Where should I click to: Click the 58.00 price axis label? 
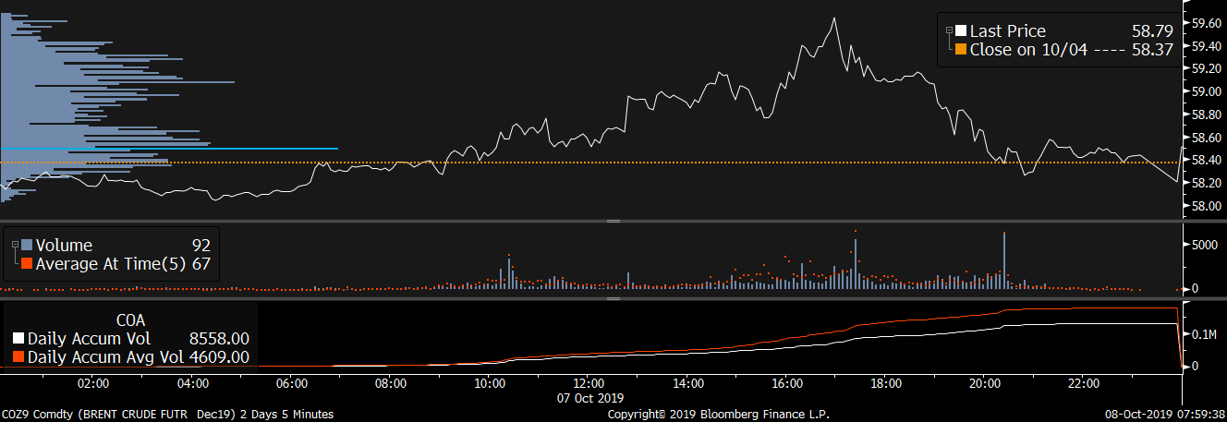pyautogui.click(x=1205, y=206)
